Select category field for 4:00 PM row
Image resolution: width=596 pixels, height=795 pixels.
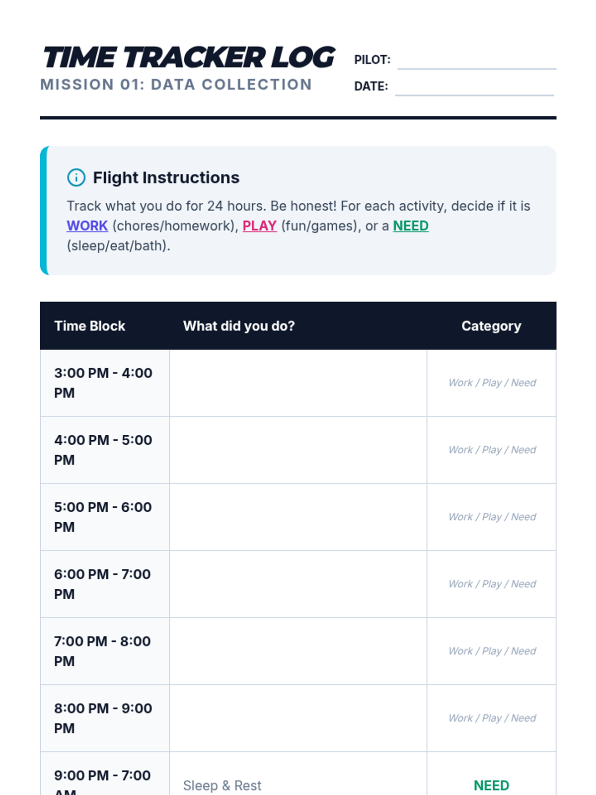point(492,450)
